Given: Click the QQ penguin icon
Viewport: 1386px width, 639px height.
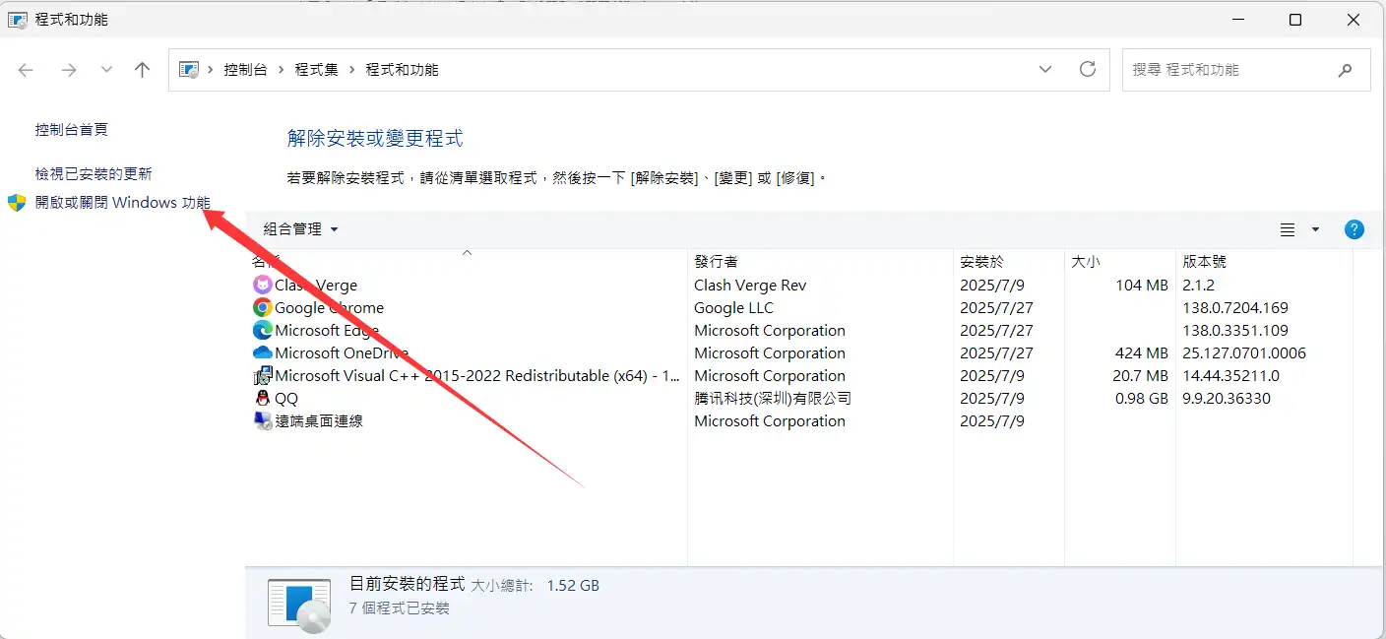Looking at the screenshot, I should pos(262,398).
